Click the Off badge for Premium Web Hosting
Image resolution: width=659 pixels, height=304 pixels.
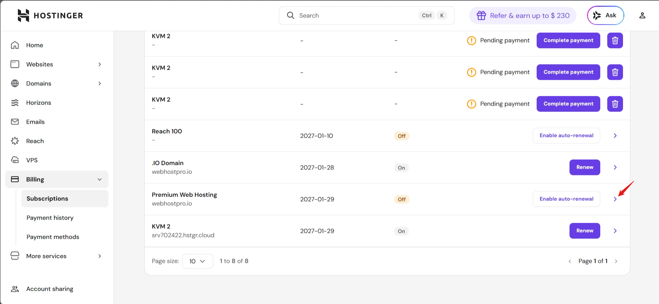click(402, 199)
